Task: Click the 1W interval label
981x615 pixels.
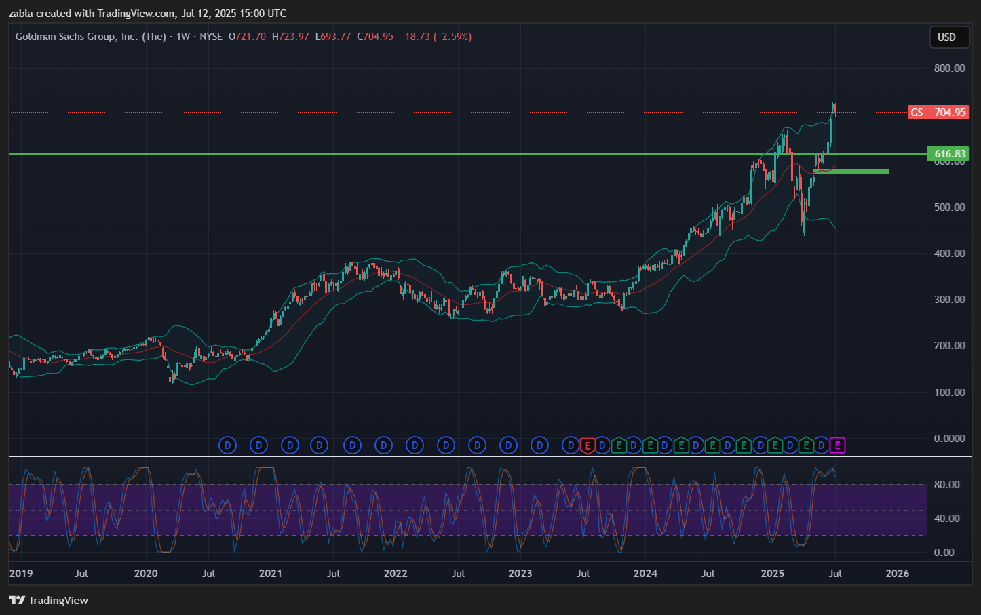Action: (x=183, y=37)
